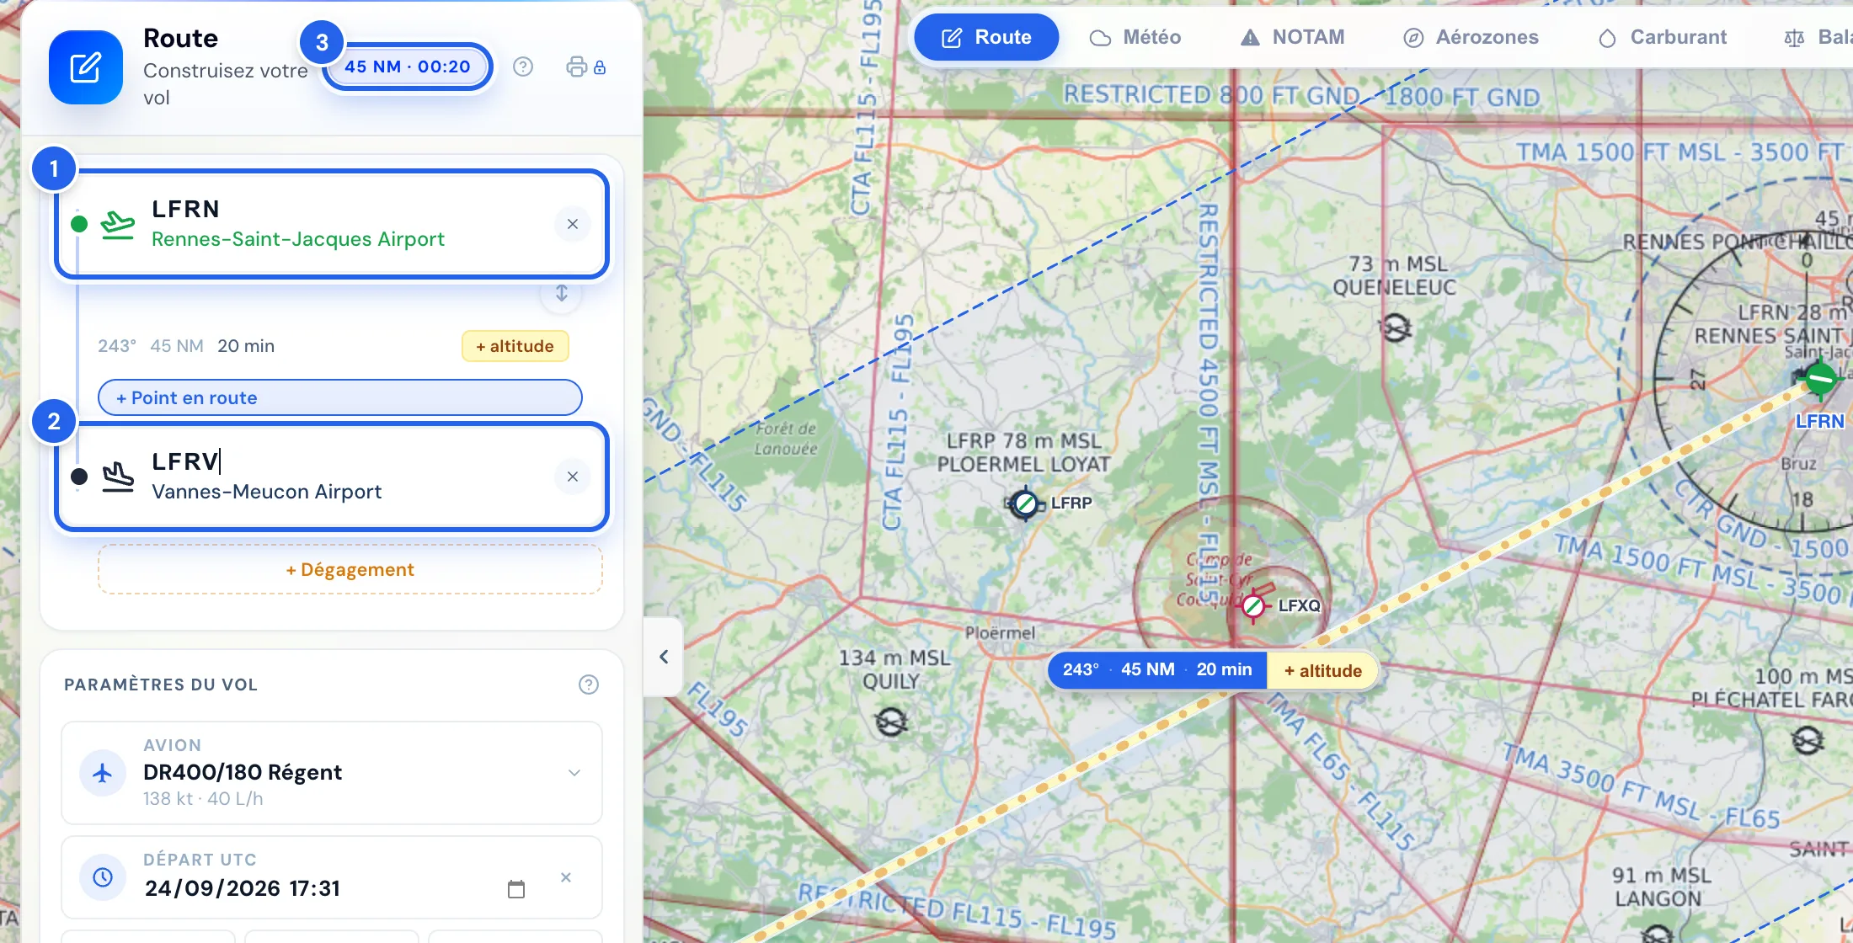1853x943 pixels.
Task: Click the blue Route edit icon
Action: [x=86, y=67]
